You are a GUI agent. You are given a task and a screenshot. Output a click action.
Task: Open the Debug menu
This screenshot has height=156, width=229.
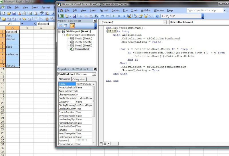tap(115, 10)
